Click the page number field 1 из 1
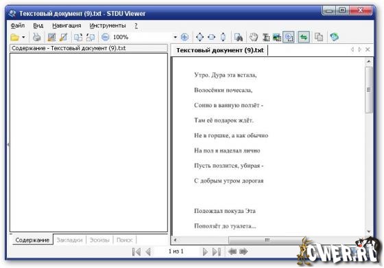 pos(176,252)
